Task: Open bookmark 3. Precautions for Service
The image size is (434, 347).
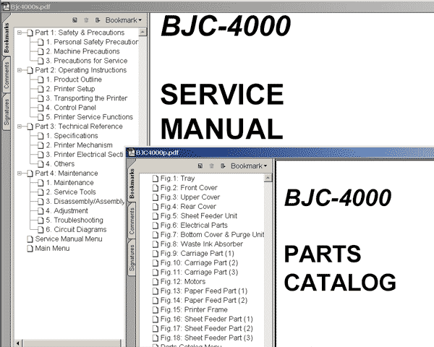Action: click(x=87, y=61)
